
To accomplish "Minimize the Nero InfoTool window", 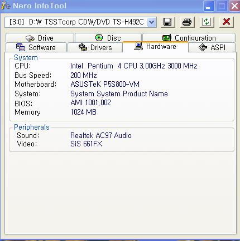I will [209, 6].
